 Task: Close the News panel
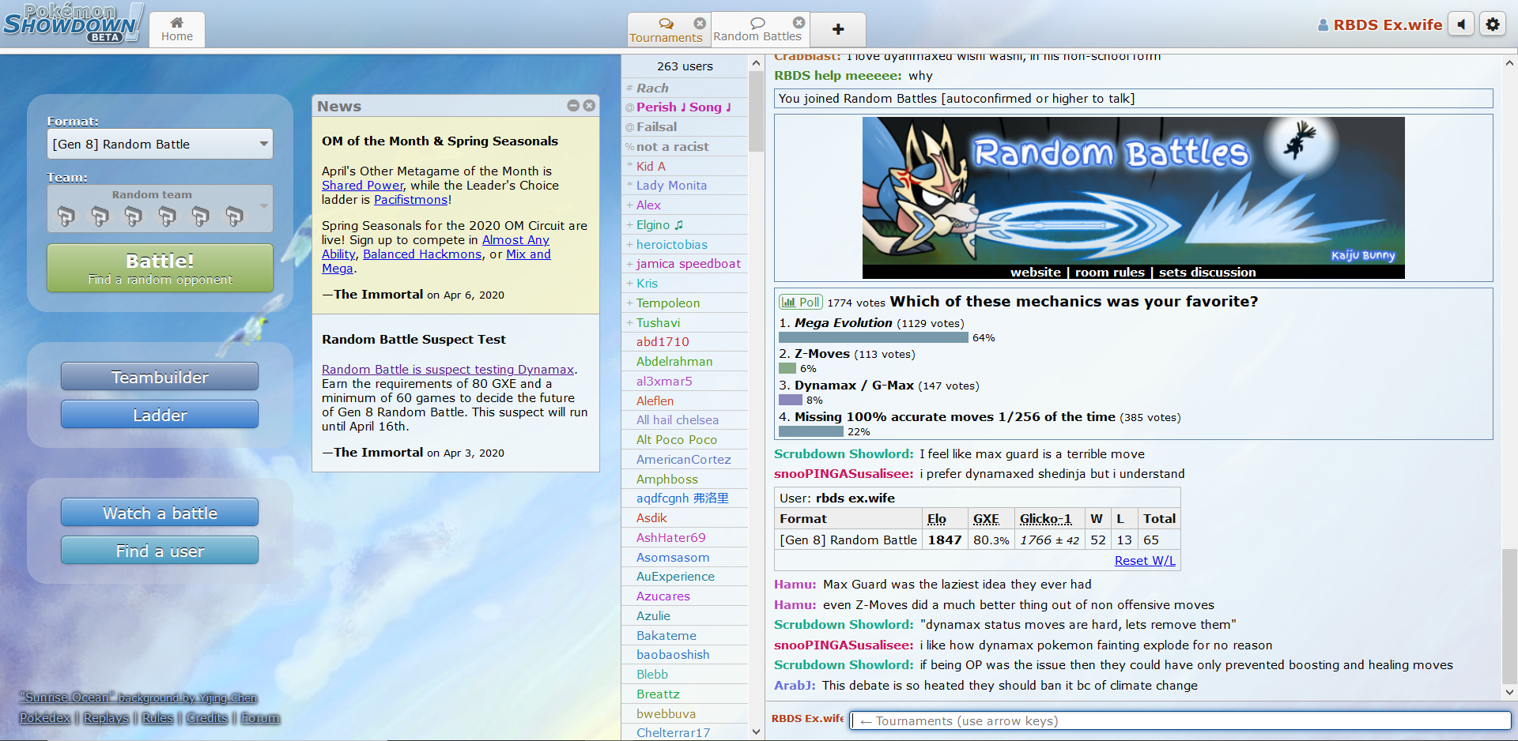click(589, 106)
